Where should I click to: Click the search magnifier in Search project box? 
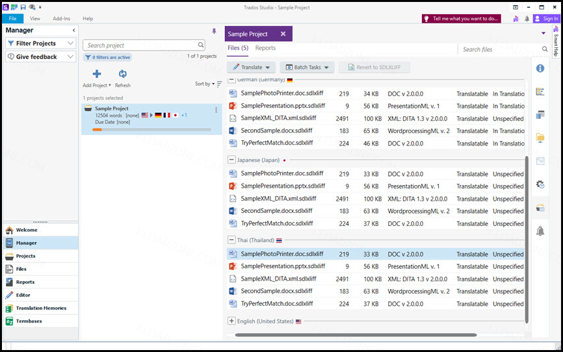[x=201, y=45]
